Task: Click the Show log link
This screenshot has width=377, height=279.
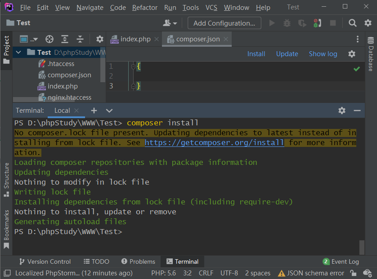Action: 323,54
